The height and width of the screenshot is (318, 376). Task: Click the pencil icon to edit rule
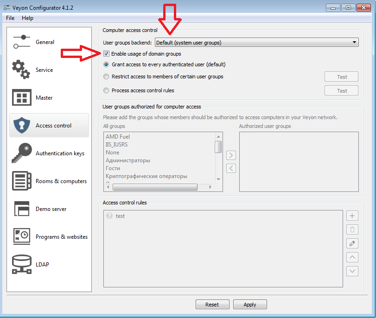352,243
